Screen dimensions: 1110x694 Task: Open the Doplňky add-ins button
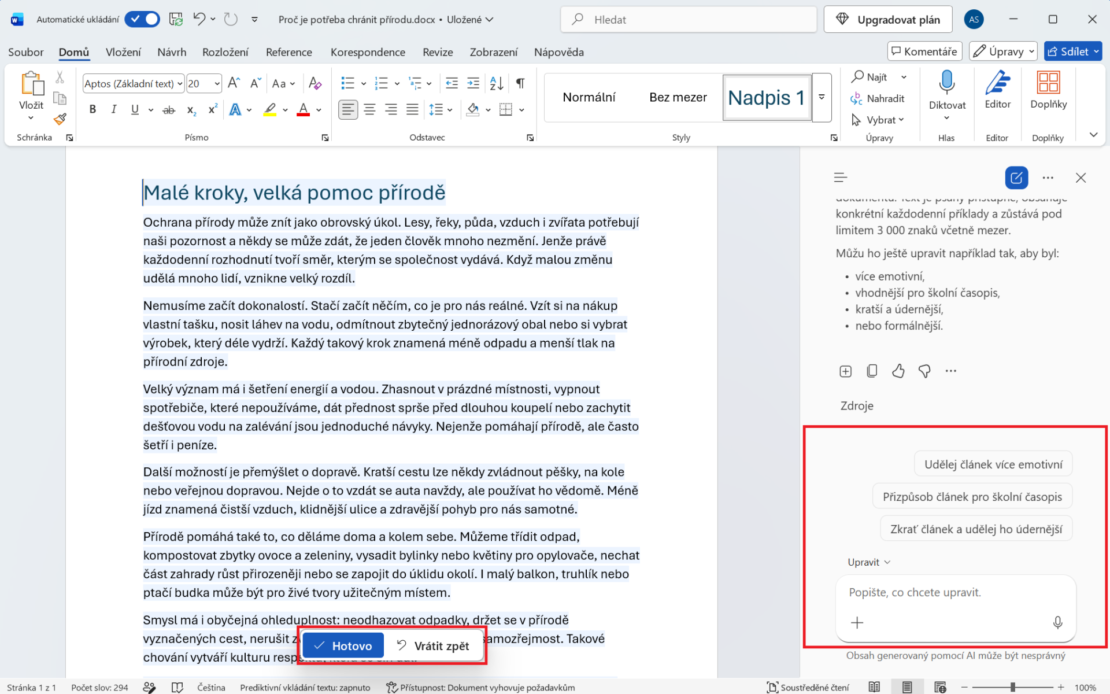[1048, 90]
